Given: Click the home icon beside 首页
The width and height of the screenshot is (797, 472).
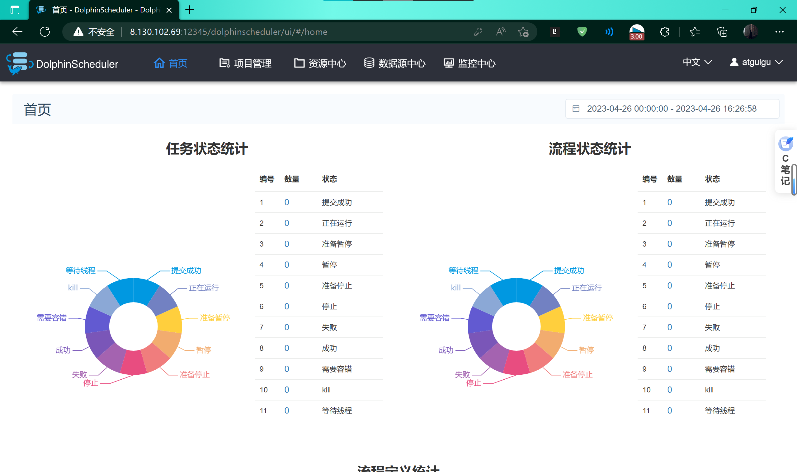Looking at the screenshot, I should 159,63.
